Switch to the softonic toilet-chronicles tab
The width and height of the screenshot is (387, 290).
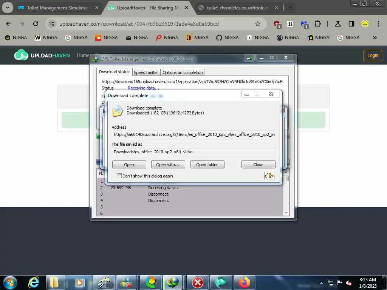point(237,8)
